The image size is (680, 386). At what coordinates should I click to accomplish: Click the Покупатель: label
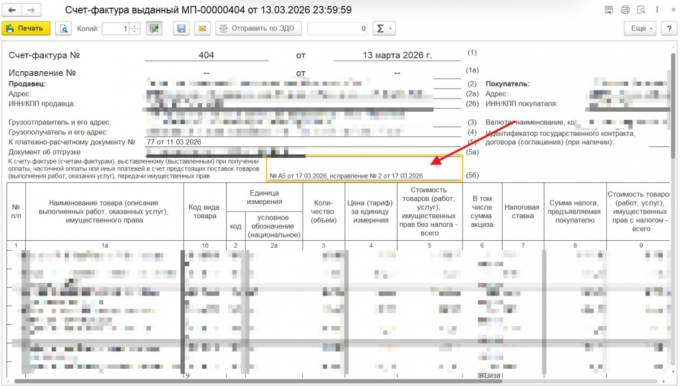[507, 84]
